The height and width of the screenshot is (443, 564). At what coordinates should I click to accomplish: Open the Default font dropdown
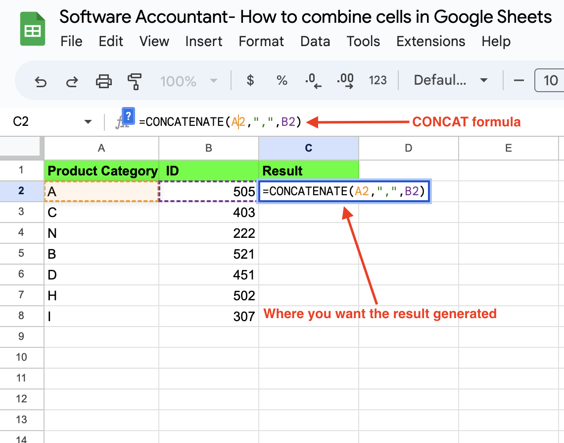click(x=451, y=80)
